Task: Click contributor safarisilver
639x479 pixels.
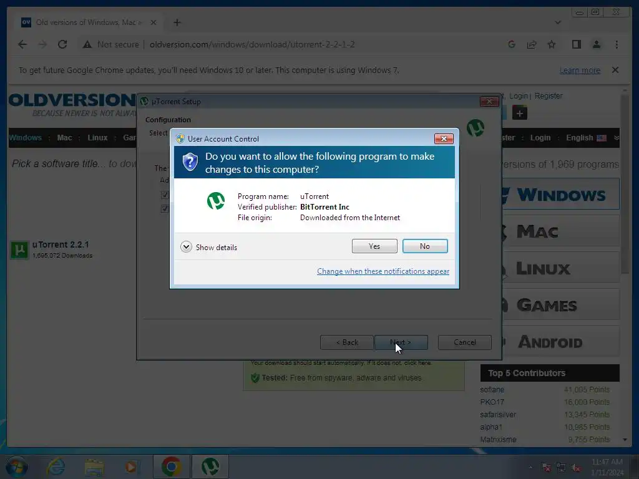Action: (x=498, y=415)
